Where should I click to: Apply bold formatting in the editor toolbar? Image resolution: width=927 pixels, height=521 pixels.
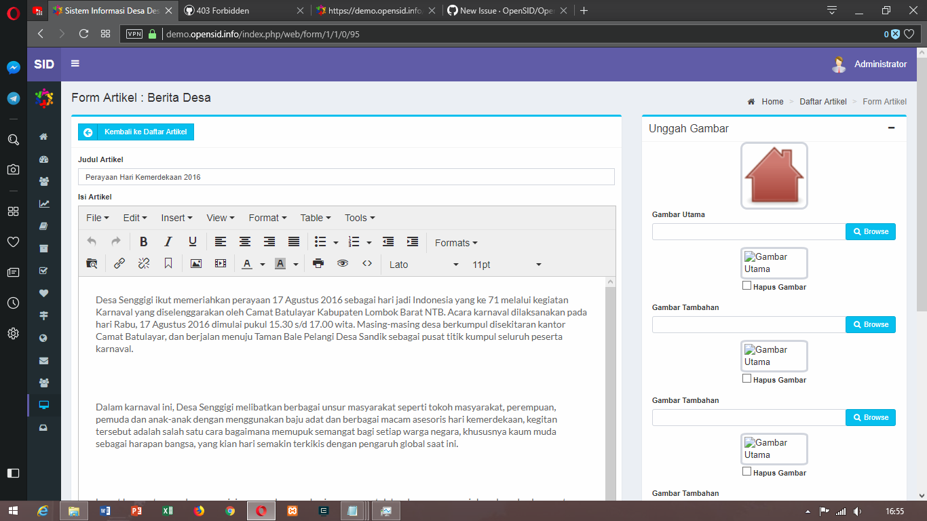click(144, 242)
